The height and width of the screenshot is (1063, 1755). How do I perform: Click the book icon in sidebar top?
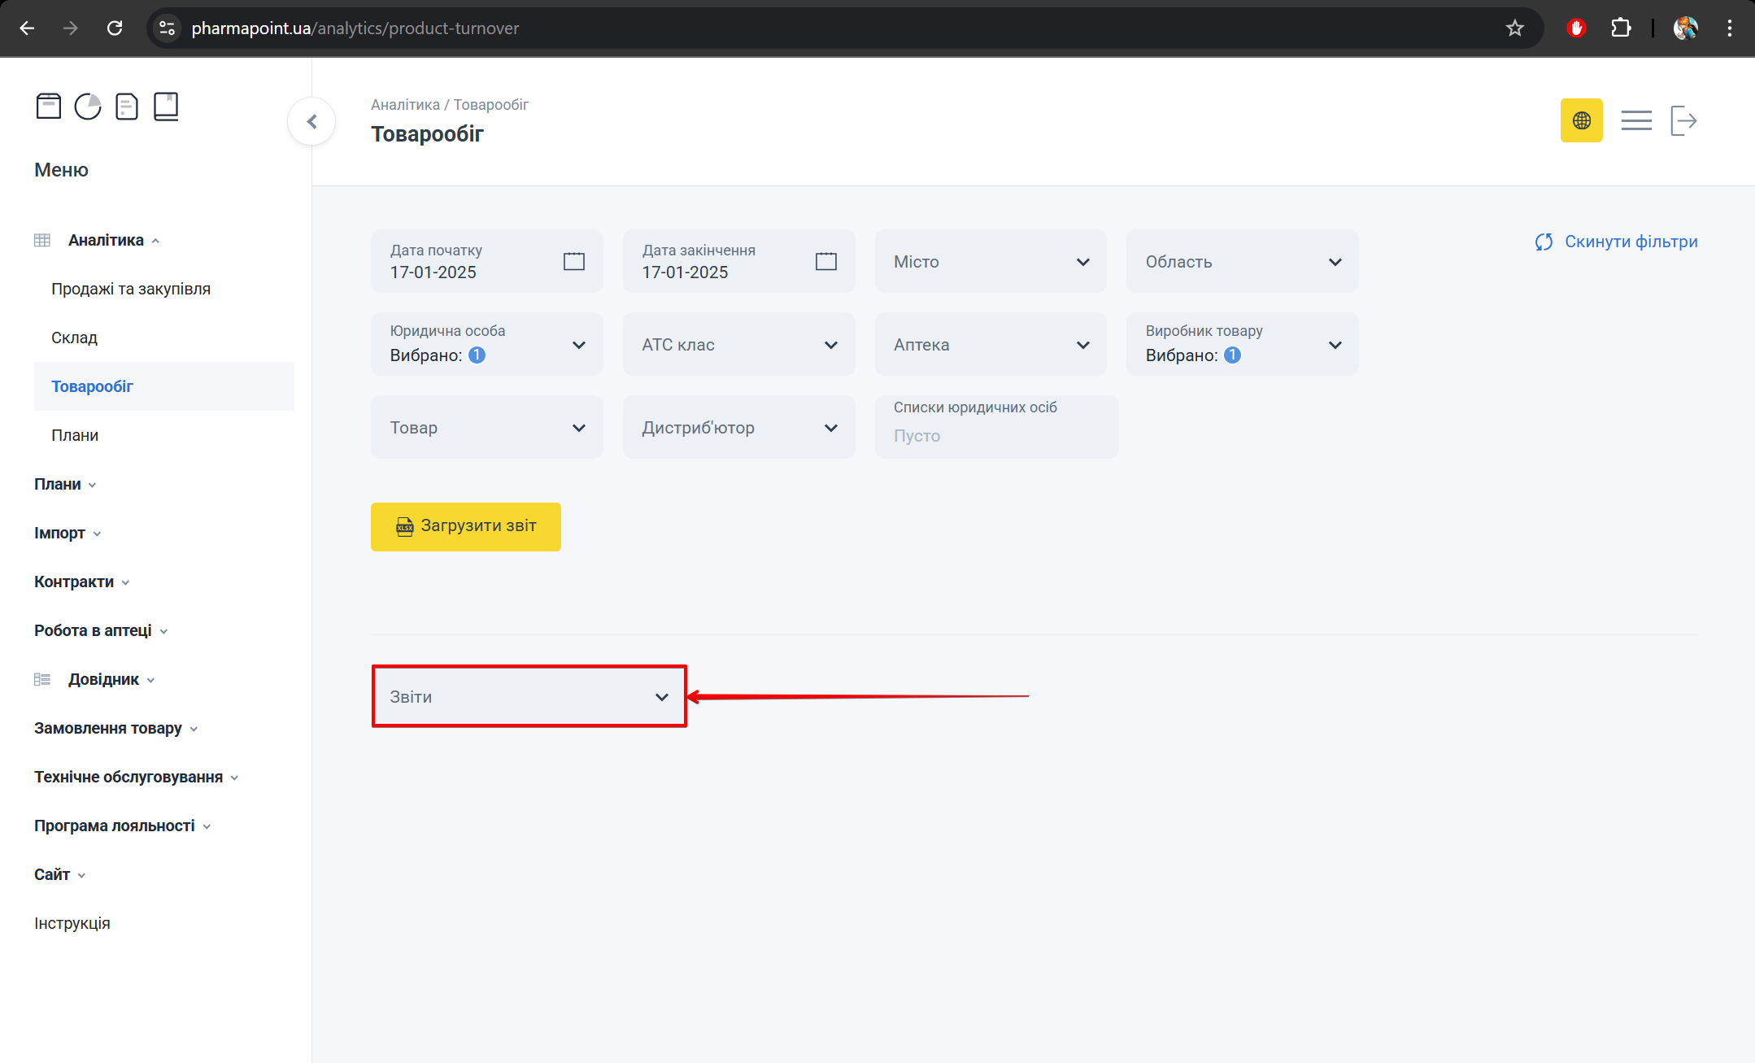166,107
